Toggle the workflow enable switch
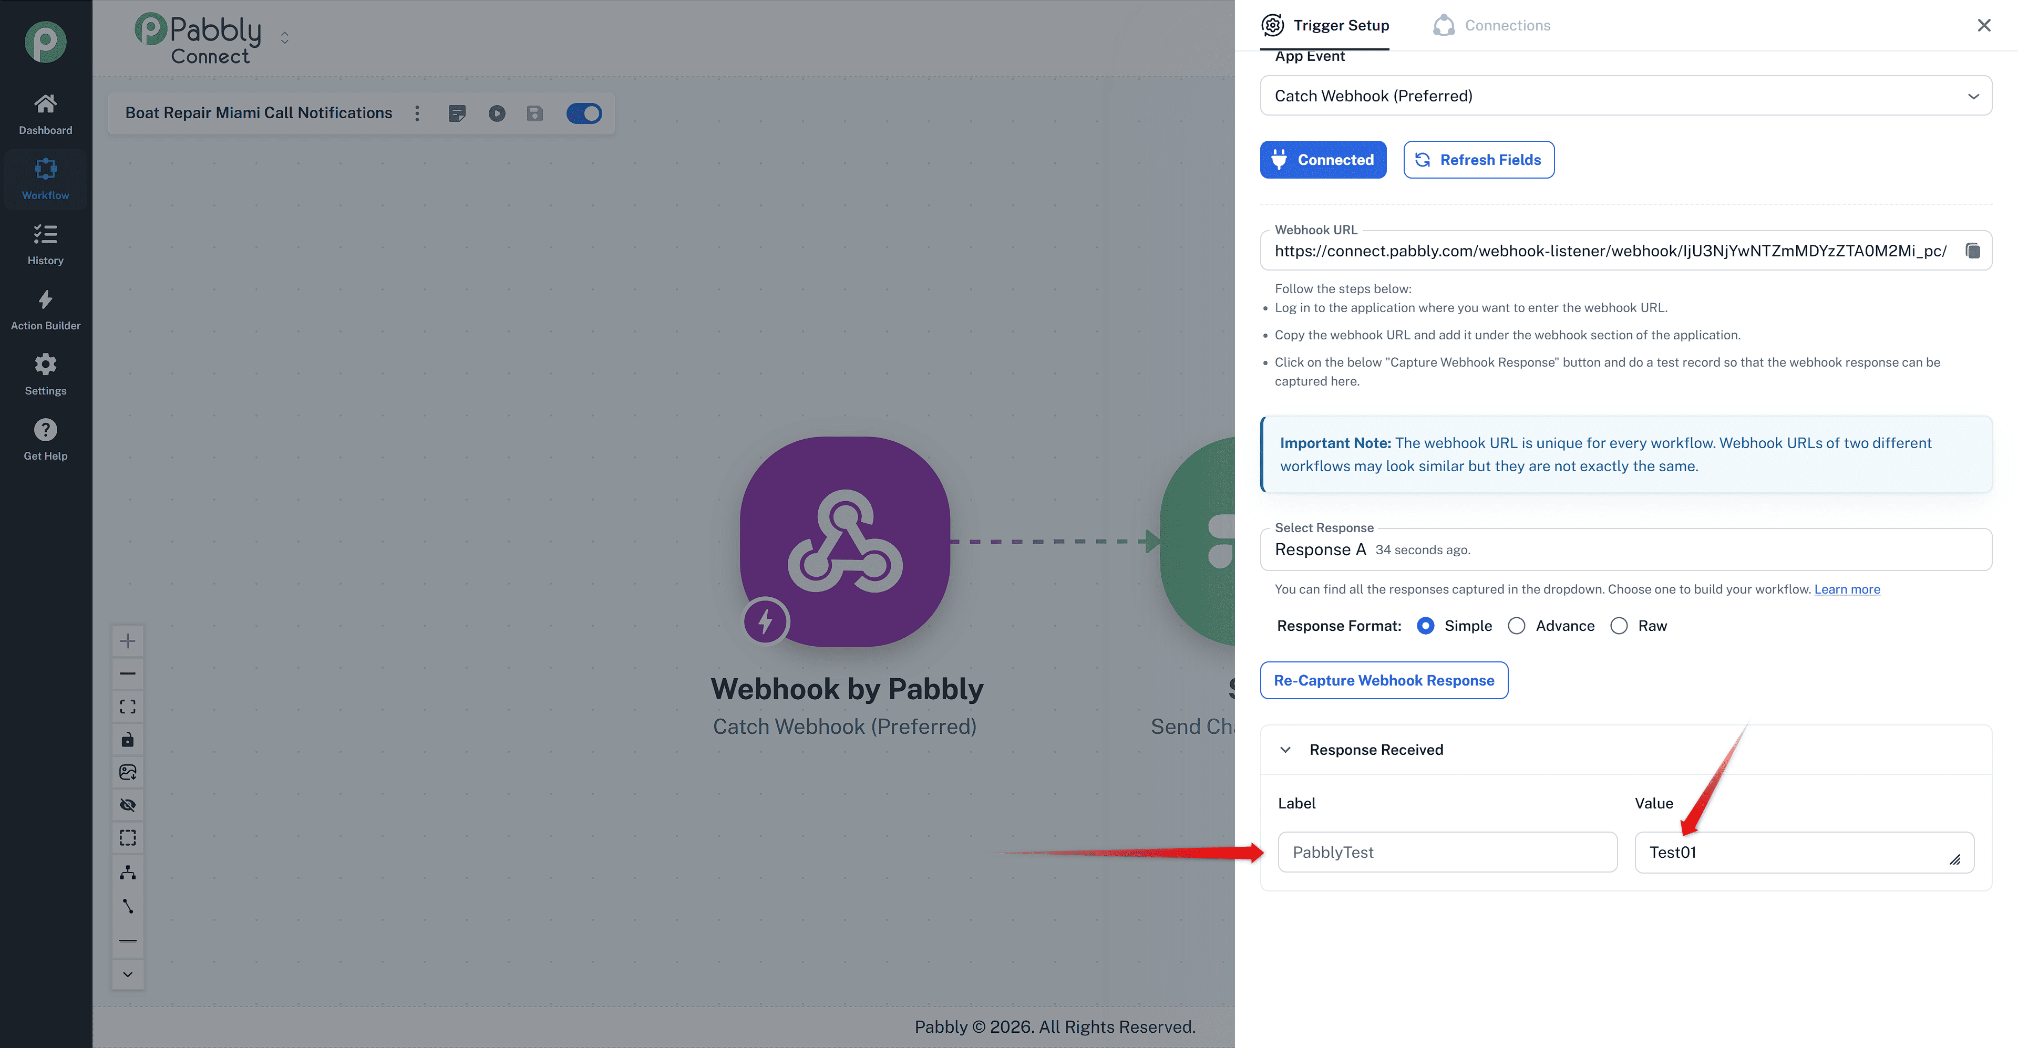This screenshot has width=2018, height=1048. click(584, 113)
